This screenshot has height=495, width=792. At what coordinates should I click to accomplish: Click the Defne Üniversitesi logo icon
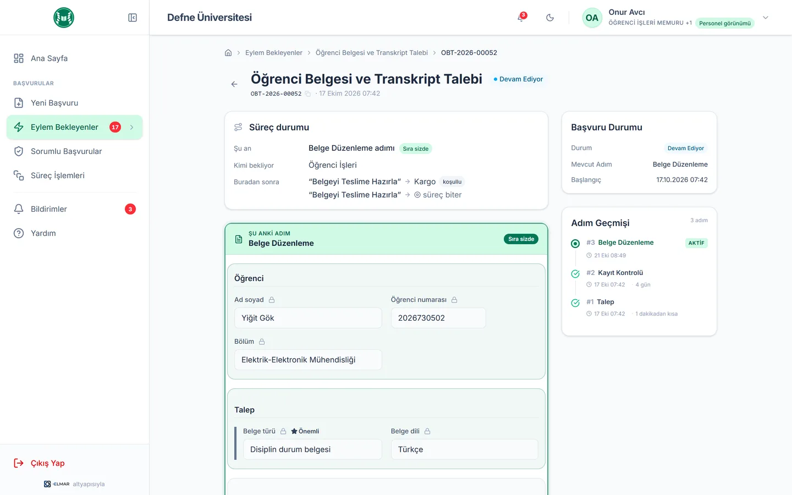tap(64, 18)
